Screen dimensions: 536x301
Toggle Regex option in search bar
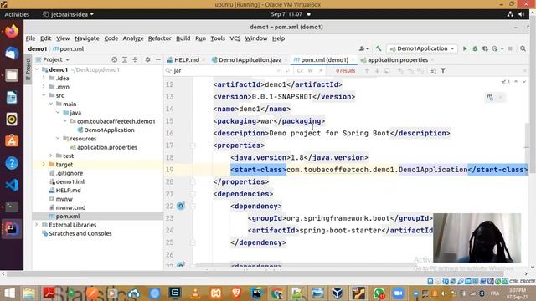pyautogui.click(x=321, y=70)
